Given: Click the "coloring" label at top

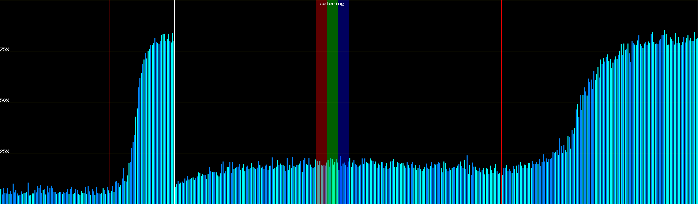Looking at the screenshot, I should [332, 4].
